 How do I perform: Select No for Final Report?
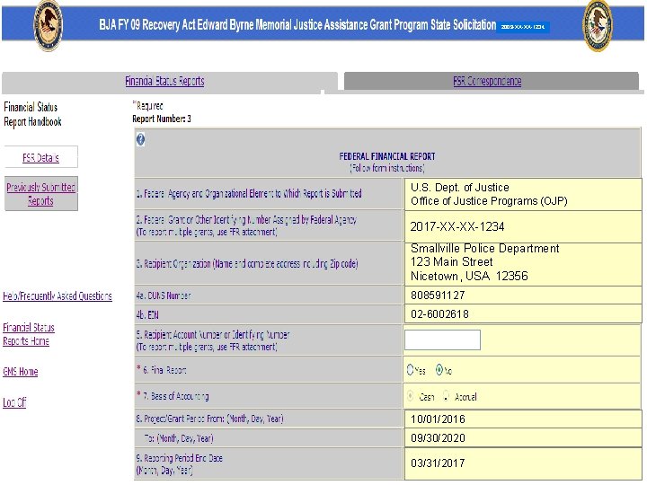(x=439, y=369)
